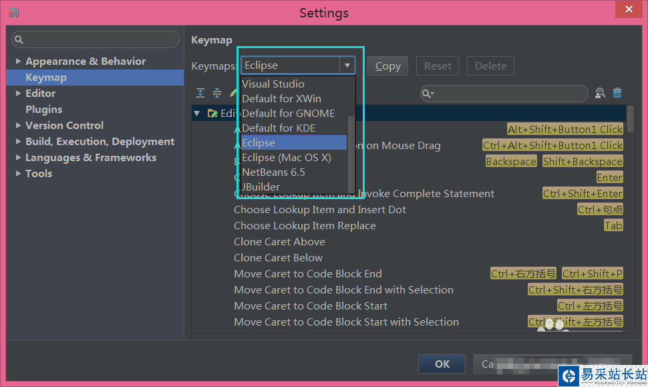Expand the Tools settings section
The image size is (648, 387).
pos(18,174)
